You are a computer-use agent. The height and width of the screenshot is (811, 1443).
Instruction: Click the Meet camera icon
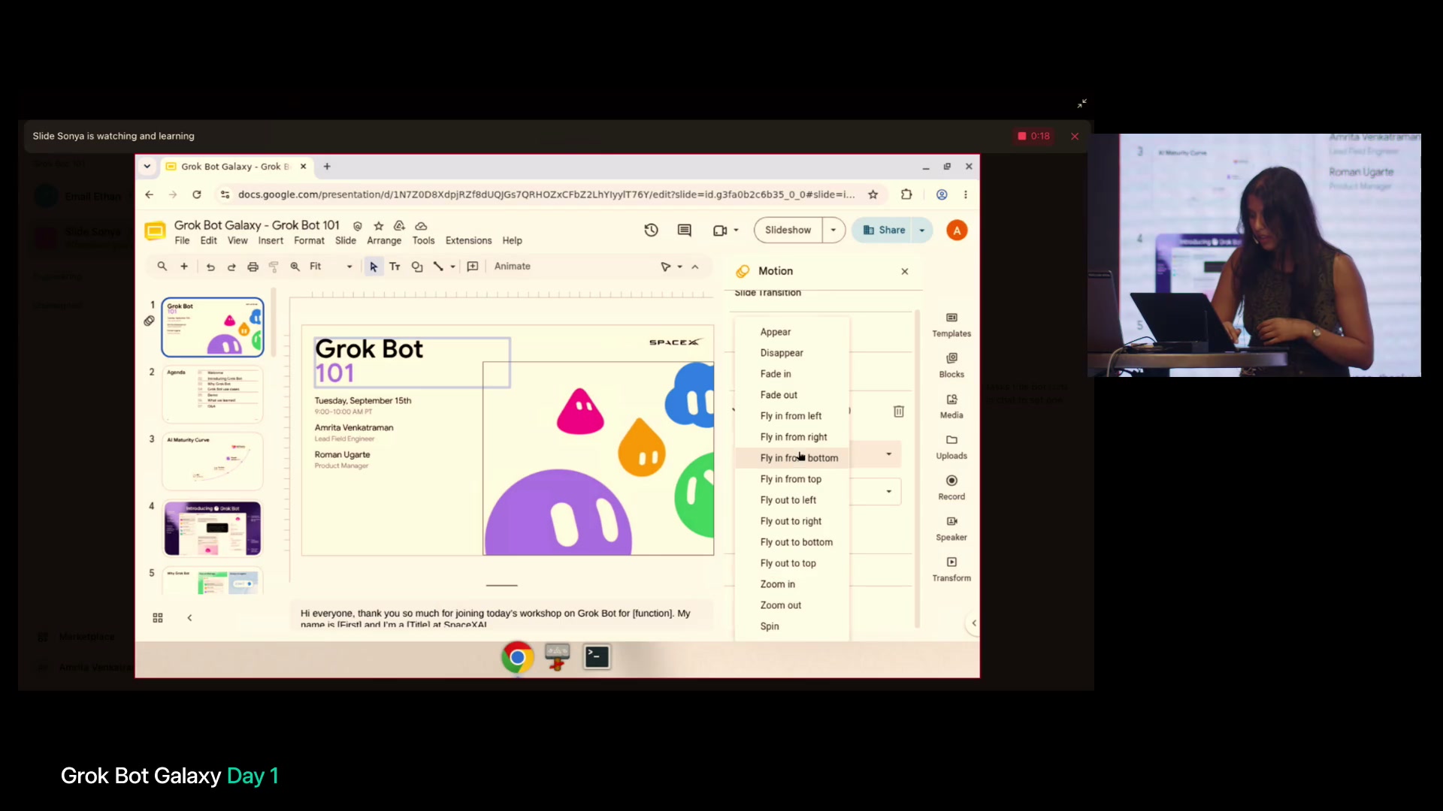point(720,231)
